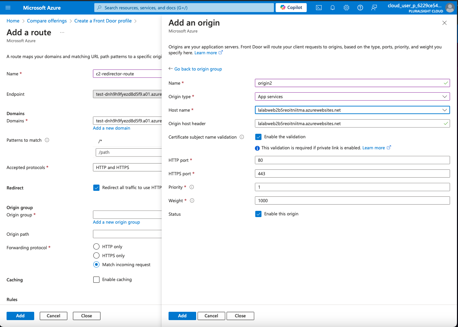Click the HTTP port field
The width and height of the screenshot is (458, 327).
tap(352, 160)
